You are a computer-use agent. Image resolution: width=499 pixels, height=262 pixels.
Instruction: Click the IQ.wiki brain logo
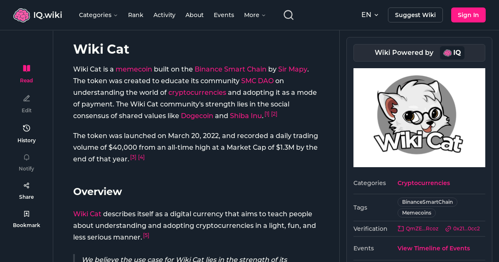coord(22,15)
